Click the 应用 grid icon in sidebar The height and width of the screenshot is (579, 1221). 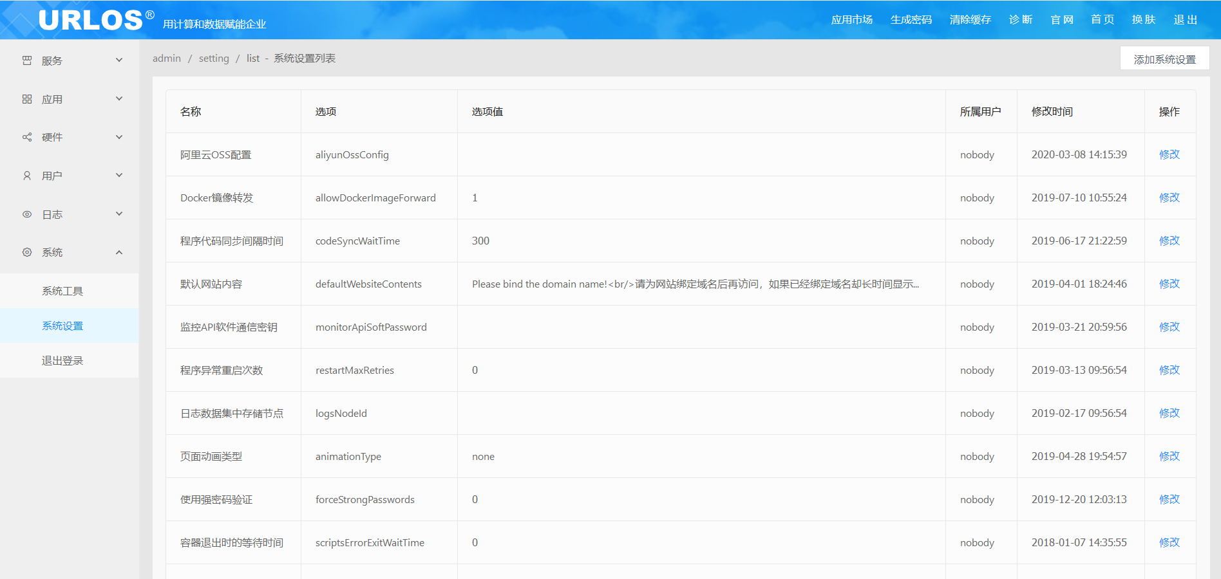27,99
